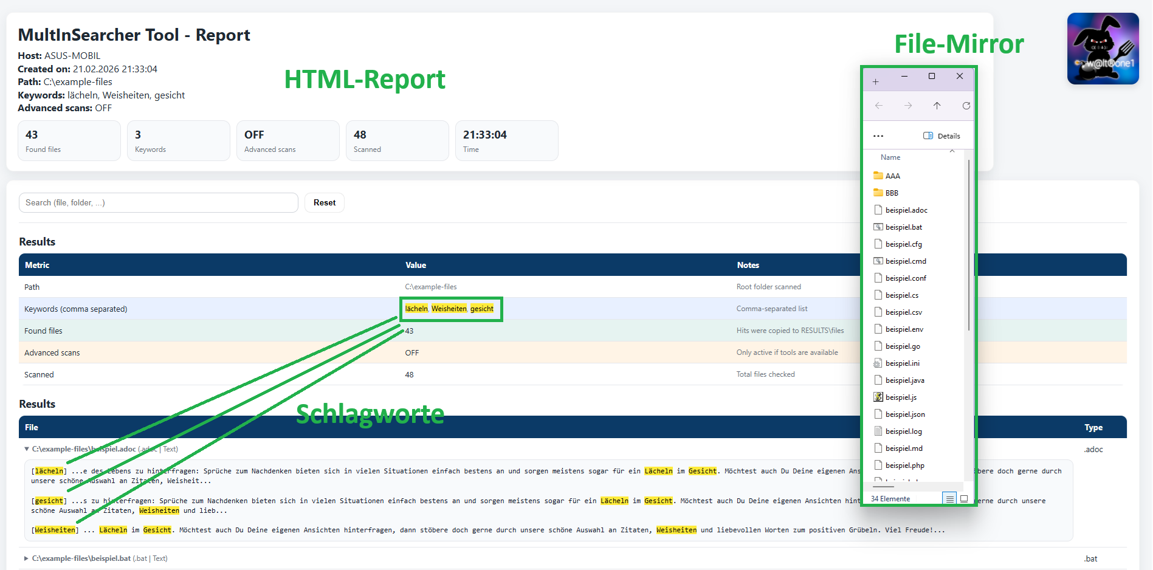The image size is (1153, 570).
Task: Switch to large thumbnails view in status bar
Action: (964, 499)
